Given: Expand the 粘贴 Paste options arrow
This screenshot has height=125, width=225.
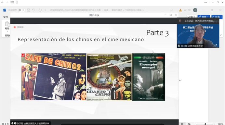Looking at the screenshot, I should [x=7, y=31].
